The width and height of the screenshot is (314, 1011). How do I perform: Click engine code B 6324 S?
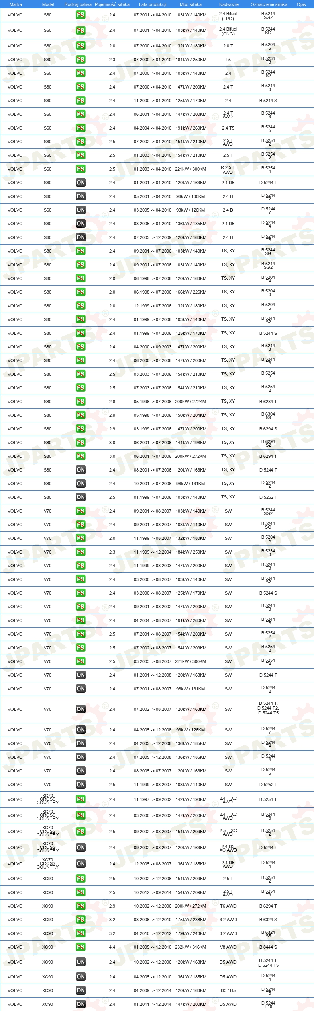tap(268, 920)
